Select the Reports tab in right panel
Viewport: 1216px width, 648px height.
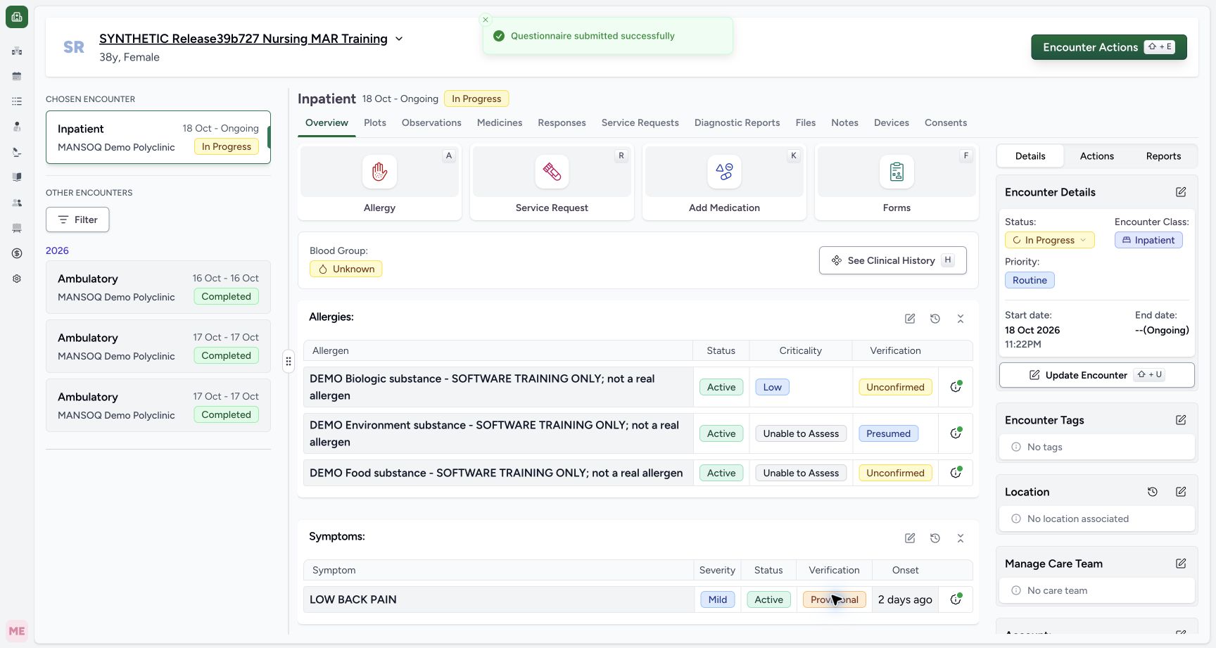point(1163,156)
